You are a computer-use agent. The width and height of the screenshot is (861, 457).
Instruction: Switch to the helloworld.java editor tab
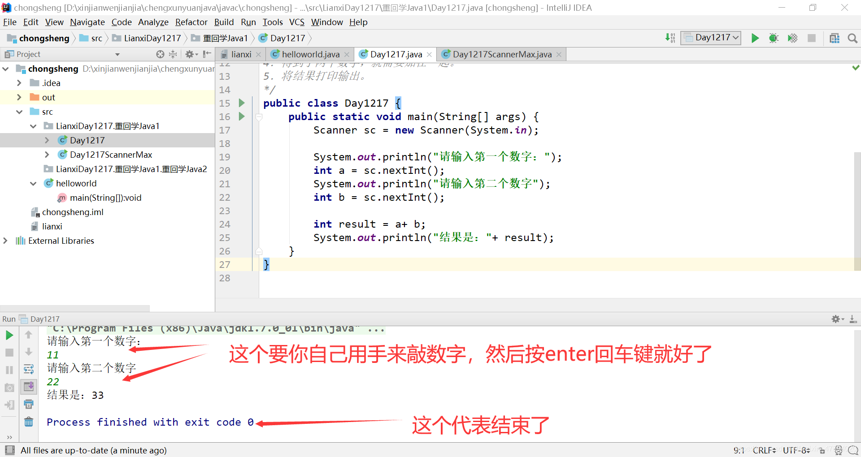(x=310, y=54)
